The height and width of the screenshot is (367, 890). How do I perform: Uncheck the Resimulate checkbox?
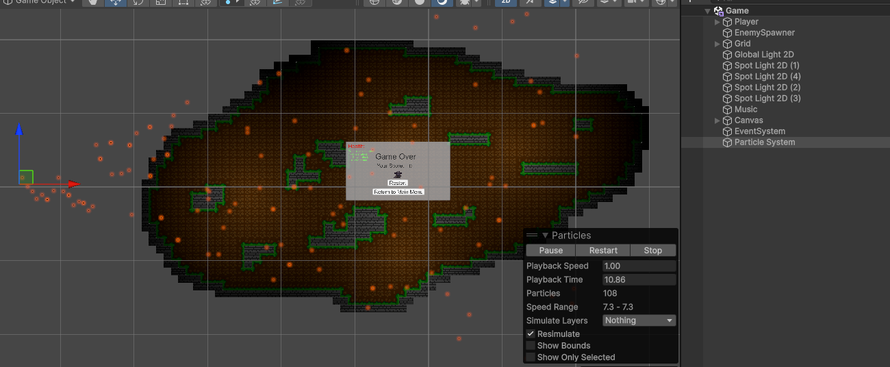pyautogui.click(x=531, y=334)
